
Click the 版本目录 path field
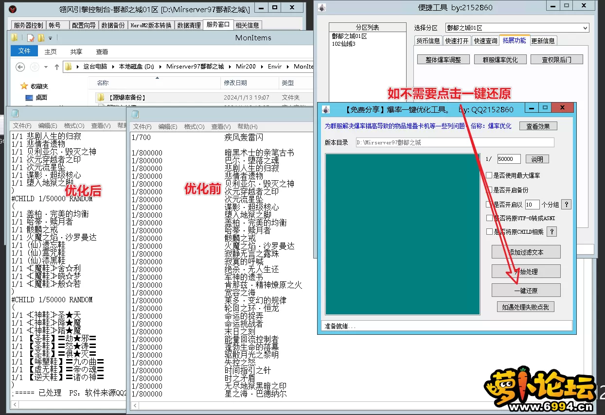point(454,142)
